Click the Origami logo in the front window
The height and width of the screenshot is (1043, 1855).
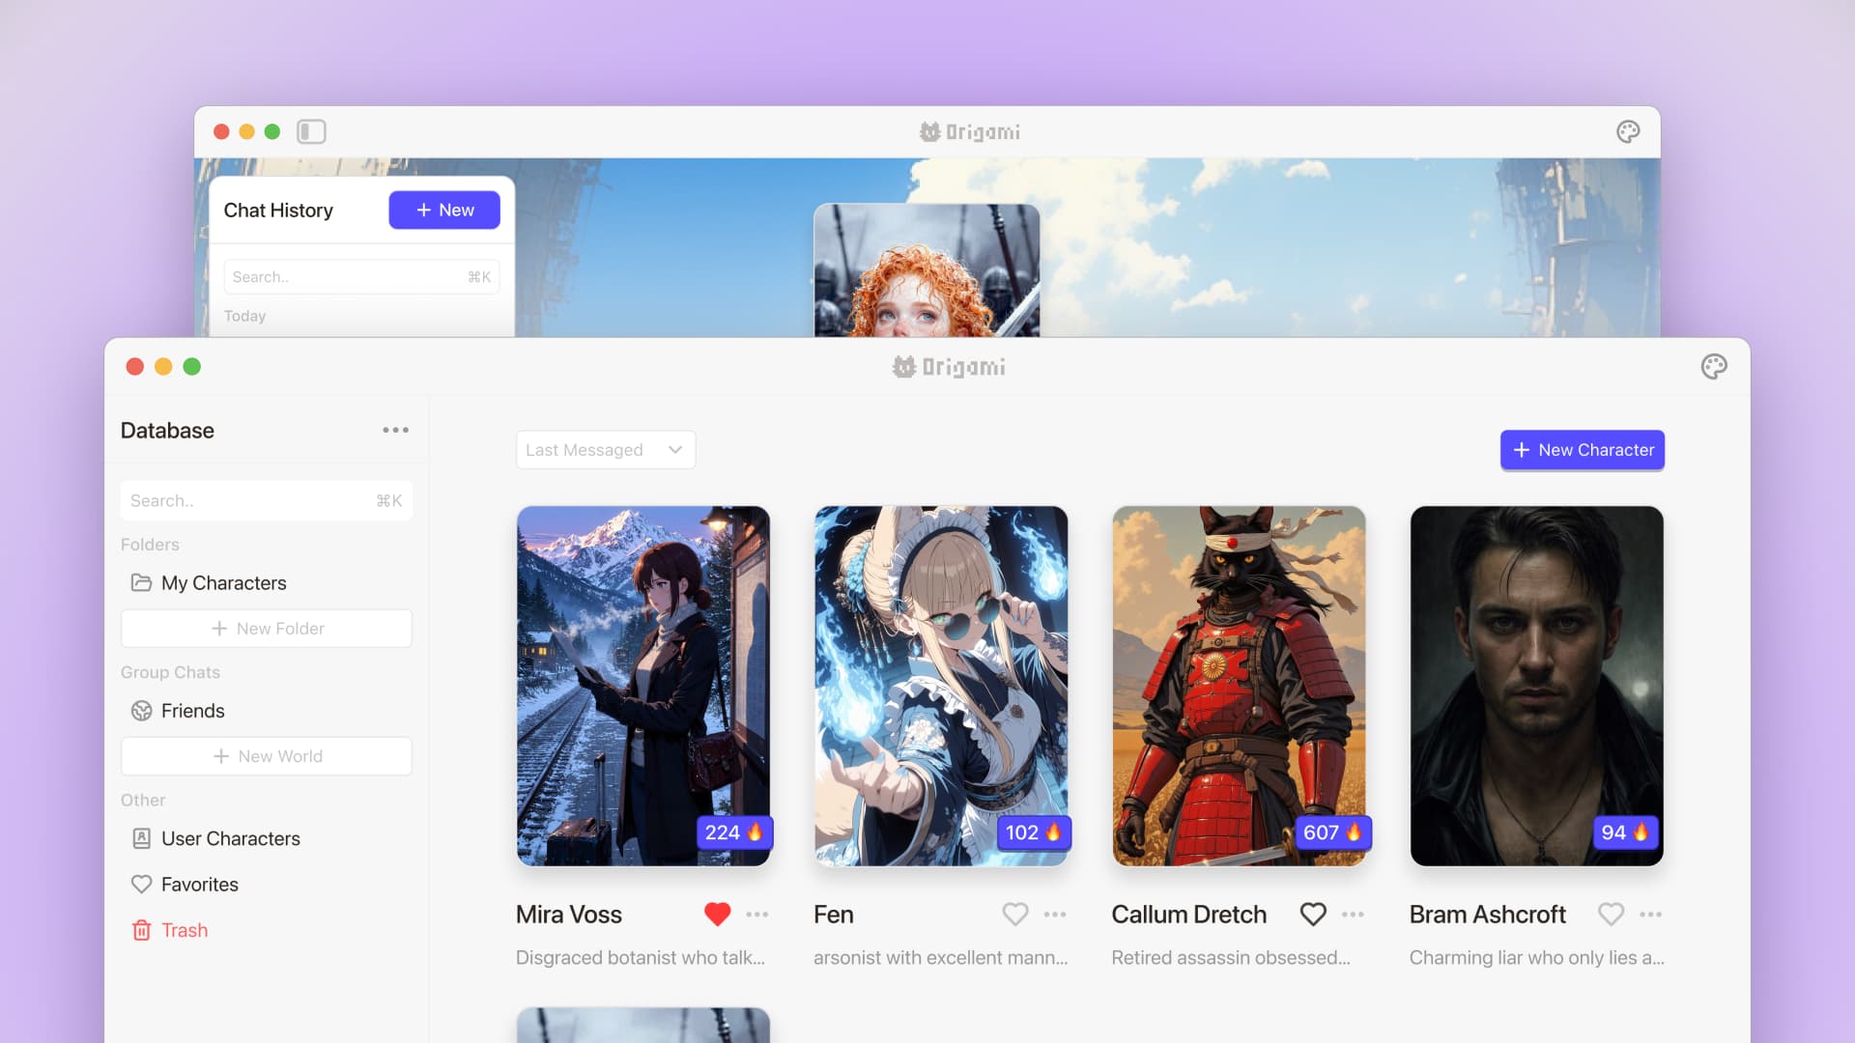pyautogui.click(x=949, y=367)
